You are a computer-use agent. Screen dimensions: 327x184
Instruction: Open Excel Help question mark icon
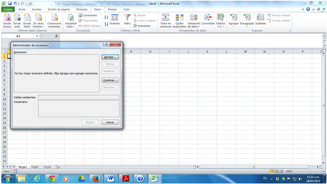pyautogui.click(x=308, y=9)
